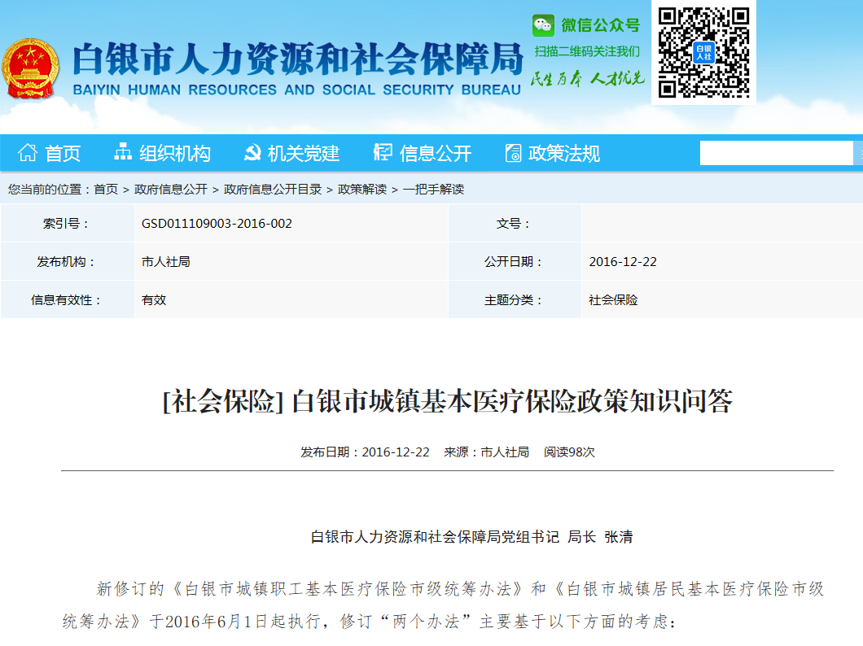Screen dimensions: 863x646
Task: Open the 组织机构 navigation menu item
Action: click(174, 153)
